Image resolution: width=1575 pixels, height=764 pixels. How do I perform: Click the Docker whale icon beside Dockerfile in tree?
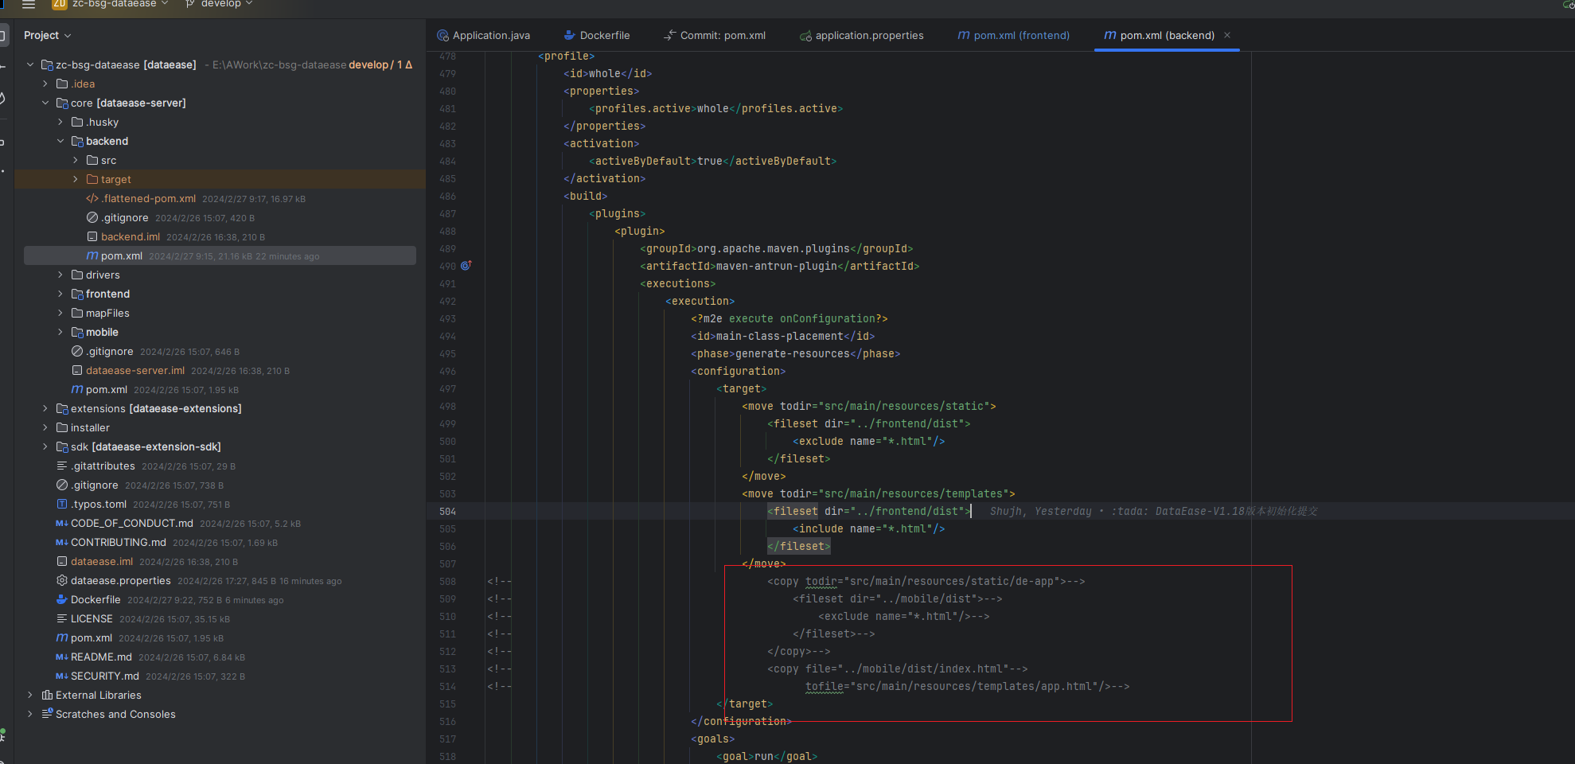click(62, 599)
